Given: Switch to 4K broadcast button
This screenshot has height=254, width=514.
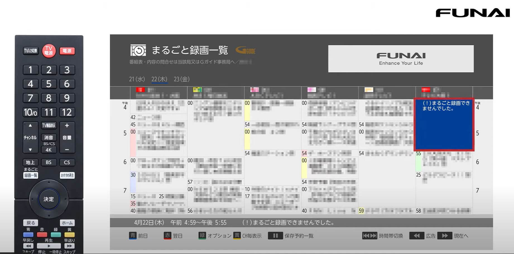Looking at the screenshot, I should [49, 150].
